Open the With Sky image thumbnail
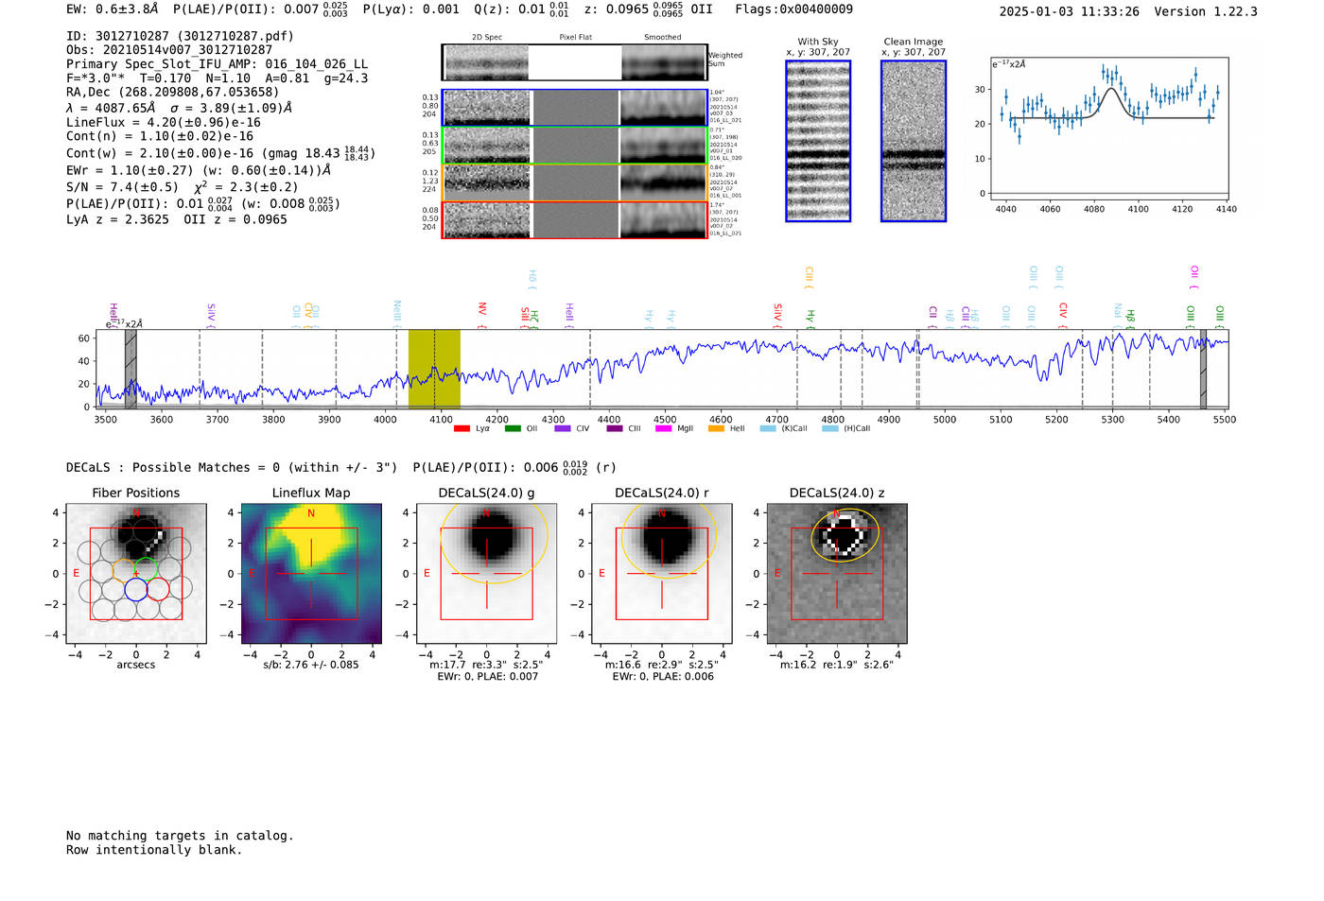Screen dimensions: 1324x901 pyautogui.click(x=818, y=142)
